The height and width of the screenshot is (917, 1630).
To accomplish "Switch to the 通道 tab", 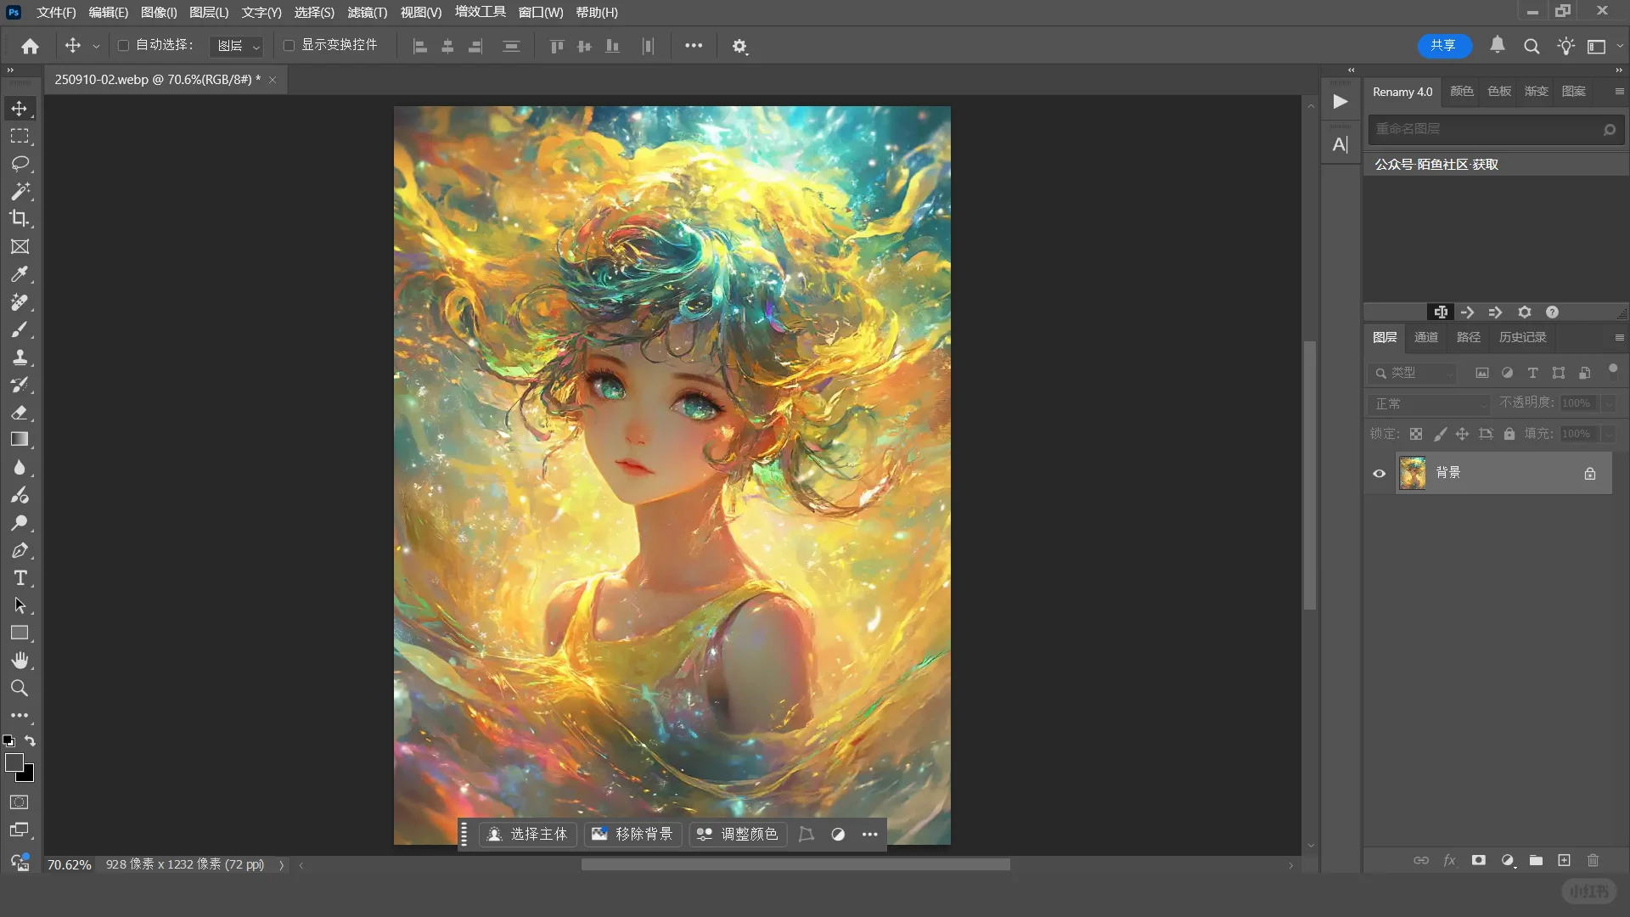I will coord(1425,337).
